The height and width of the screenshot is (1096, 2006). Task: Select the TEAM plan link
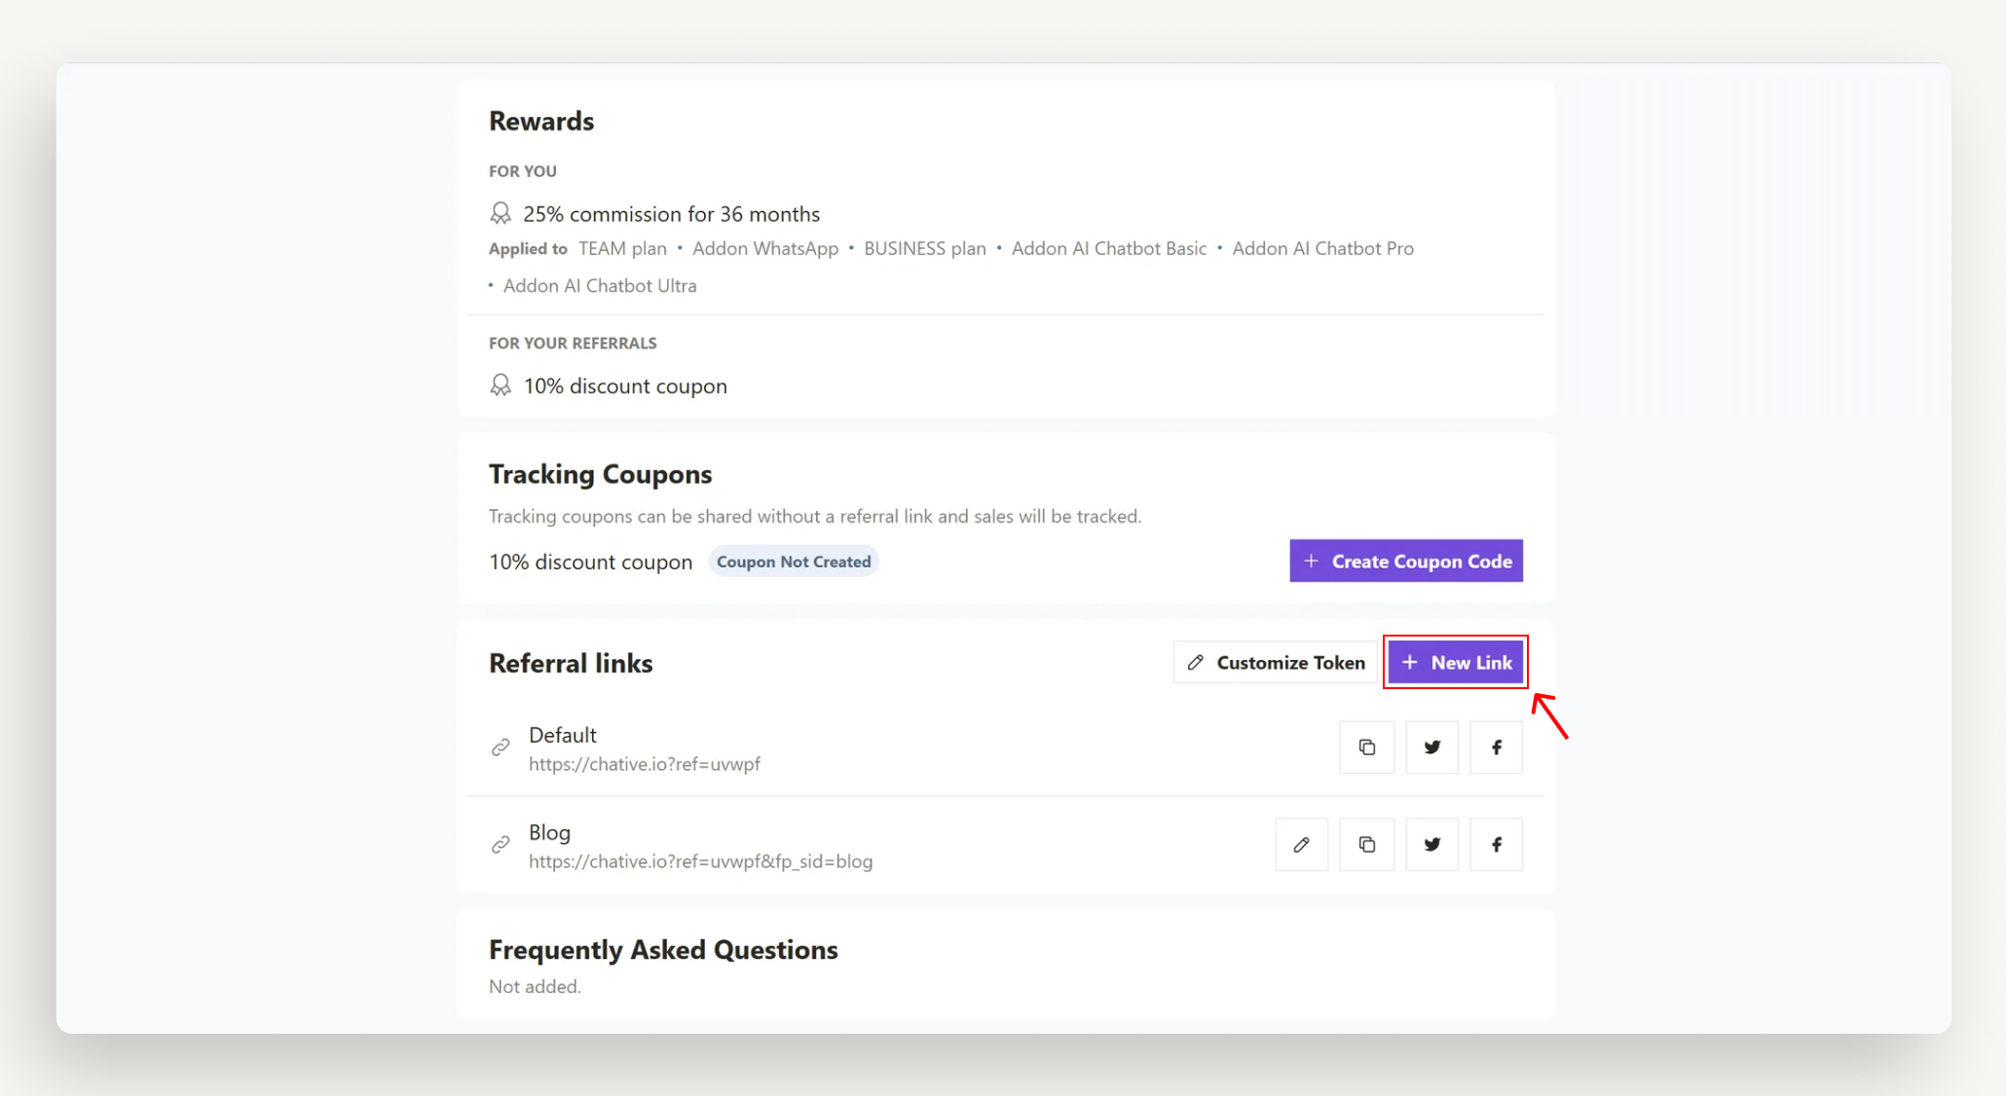(x=622, y=248)
